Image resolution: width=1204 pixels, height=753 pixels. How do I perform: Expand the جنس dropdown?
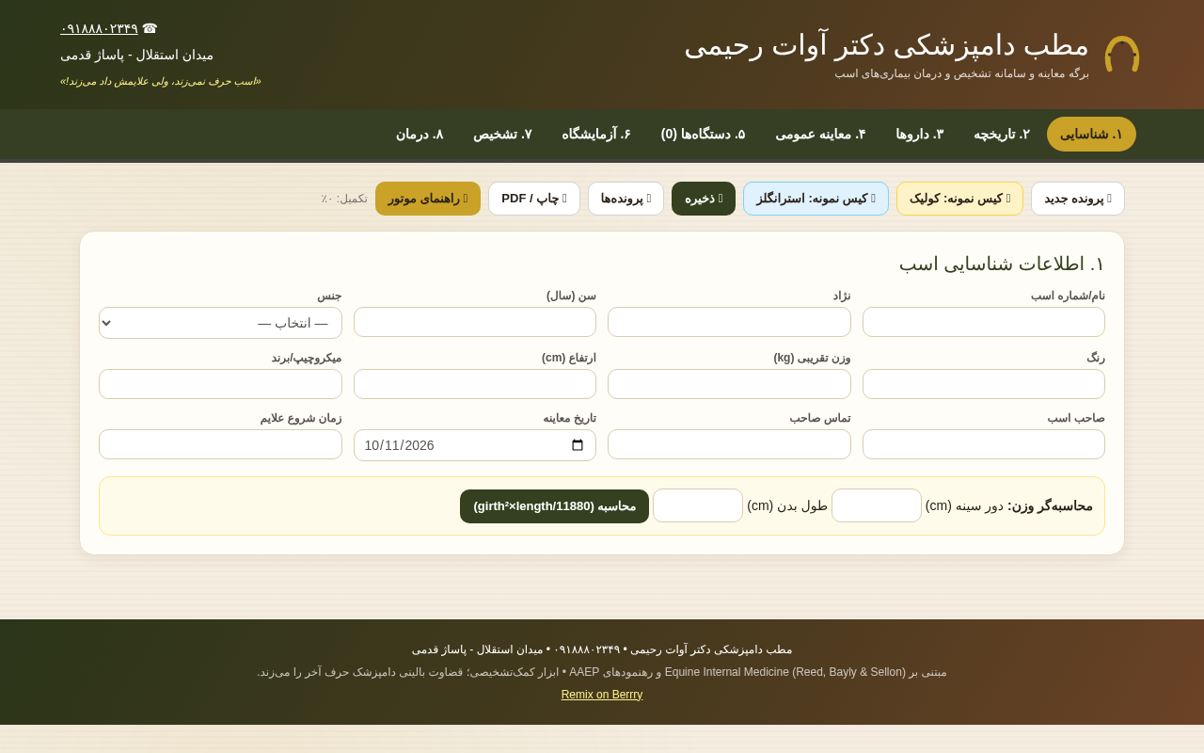(220, 323)
